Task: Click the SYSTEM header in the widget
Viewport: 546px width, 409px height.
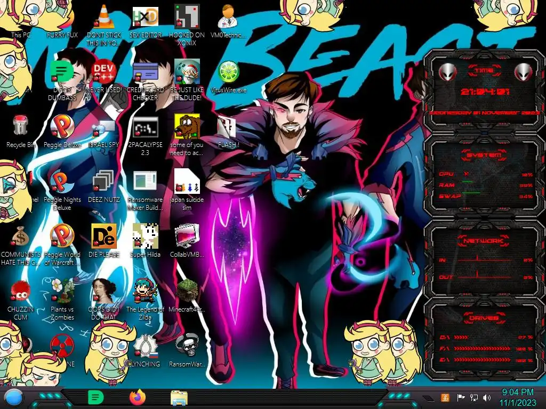Action: click(484, 155)
